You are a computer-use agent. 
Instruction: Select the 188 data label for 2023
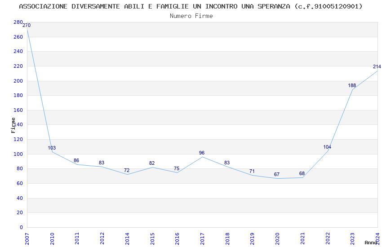click(x=352, y=85)
